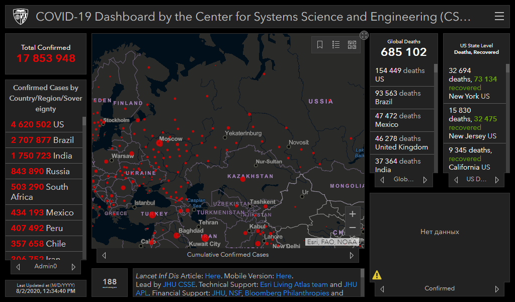This screenshot has height=302, width=515.
Task: Open the map bookmarks icon
Action: pyautogui.click(x=320, y=45)
